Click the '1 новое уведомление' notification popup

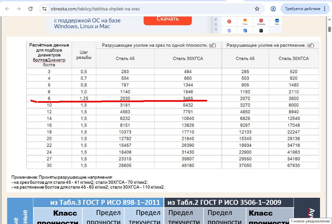pyautogui.click(x=310, y=221)
